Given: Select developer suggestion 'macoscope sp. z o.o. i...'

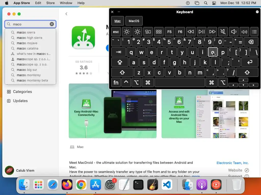Looking at the screenshot, I should click(31, 59).
